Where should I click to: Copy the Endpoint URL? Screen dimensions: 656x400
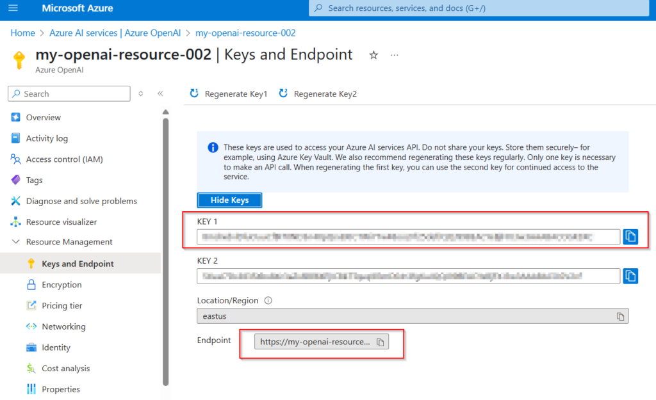(x=381, y=342)
